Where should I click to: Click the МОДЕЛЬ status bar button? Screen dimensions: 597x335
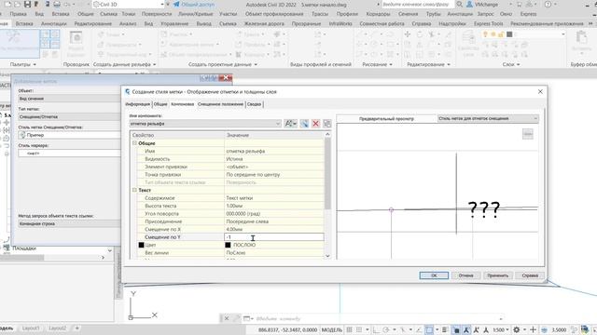[x=332, y=329]
